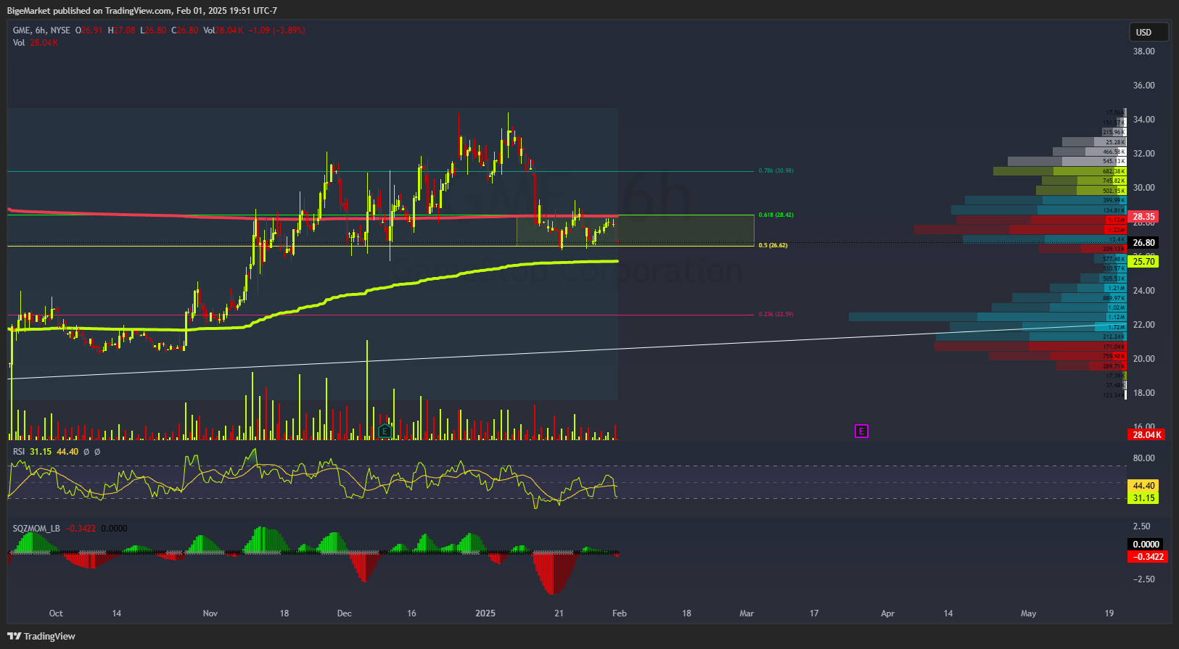1179x649 pixels.
Task: Select the 759.98K red volume profile bar
Action: [1057, 356]
